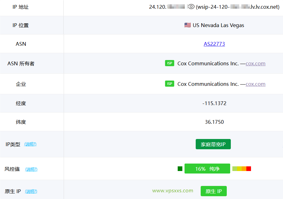Open 说明 help link for 原生 IP
The width and height of the screenshot is (283, 199).
[x=31, y=191]
